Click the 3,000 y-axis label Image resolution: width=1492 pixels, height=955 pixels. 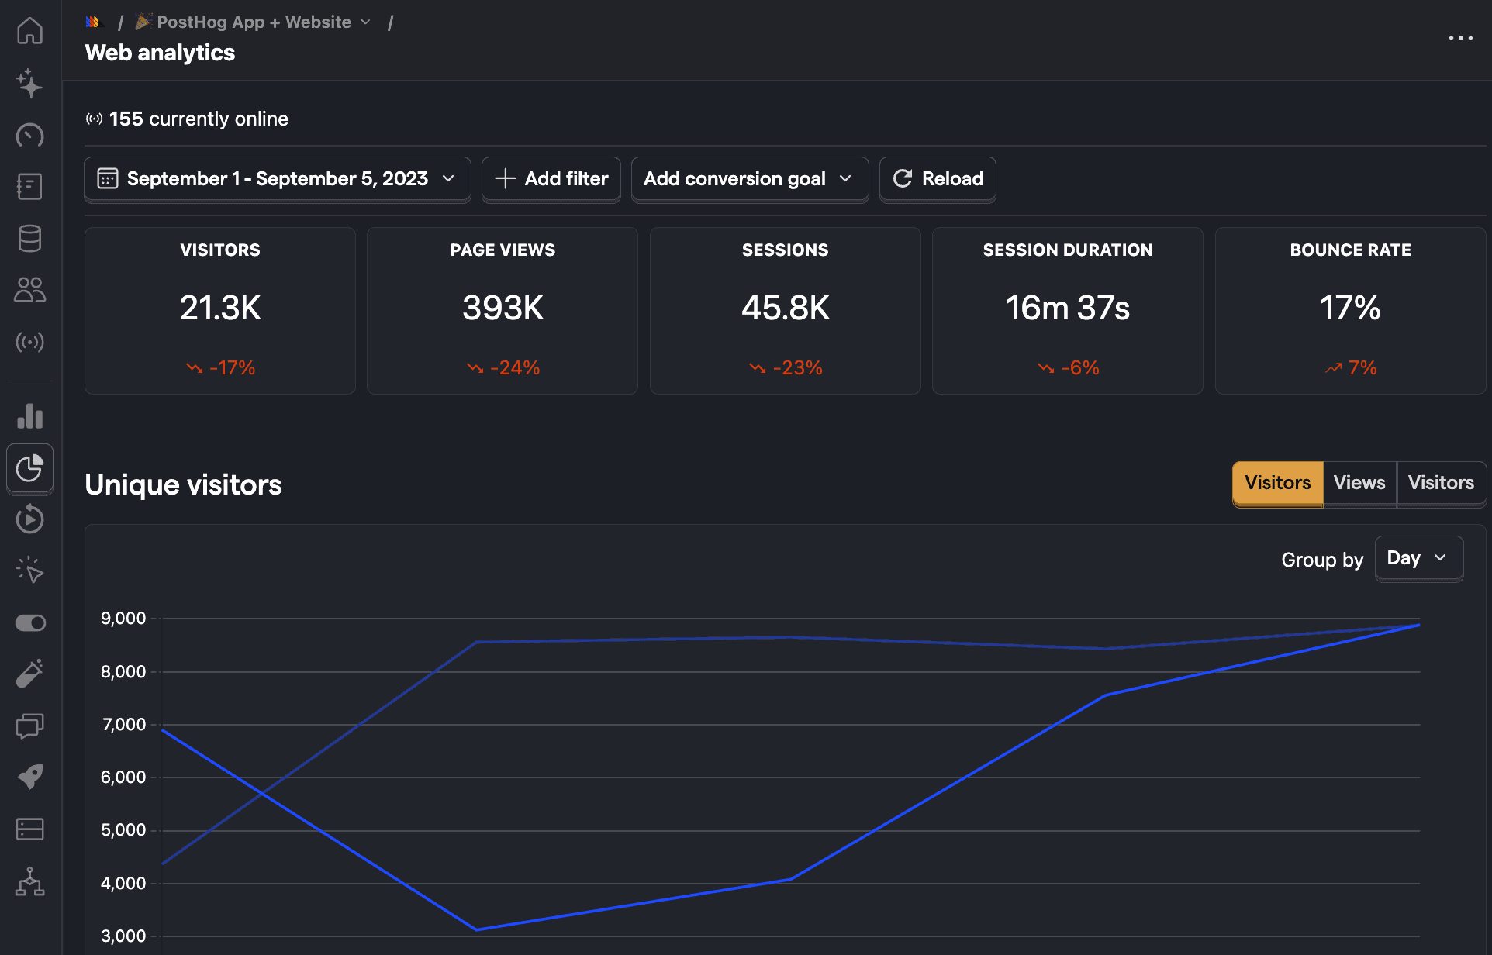coord(123,936)
